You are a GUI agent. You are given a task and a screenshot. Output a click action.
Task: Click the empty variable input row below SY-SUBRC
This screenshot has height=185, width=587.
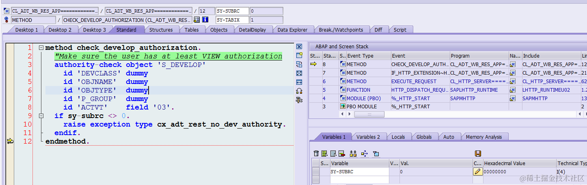click(359, 179)
